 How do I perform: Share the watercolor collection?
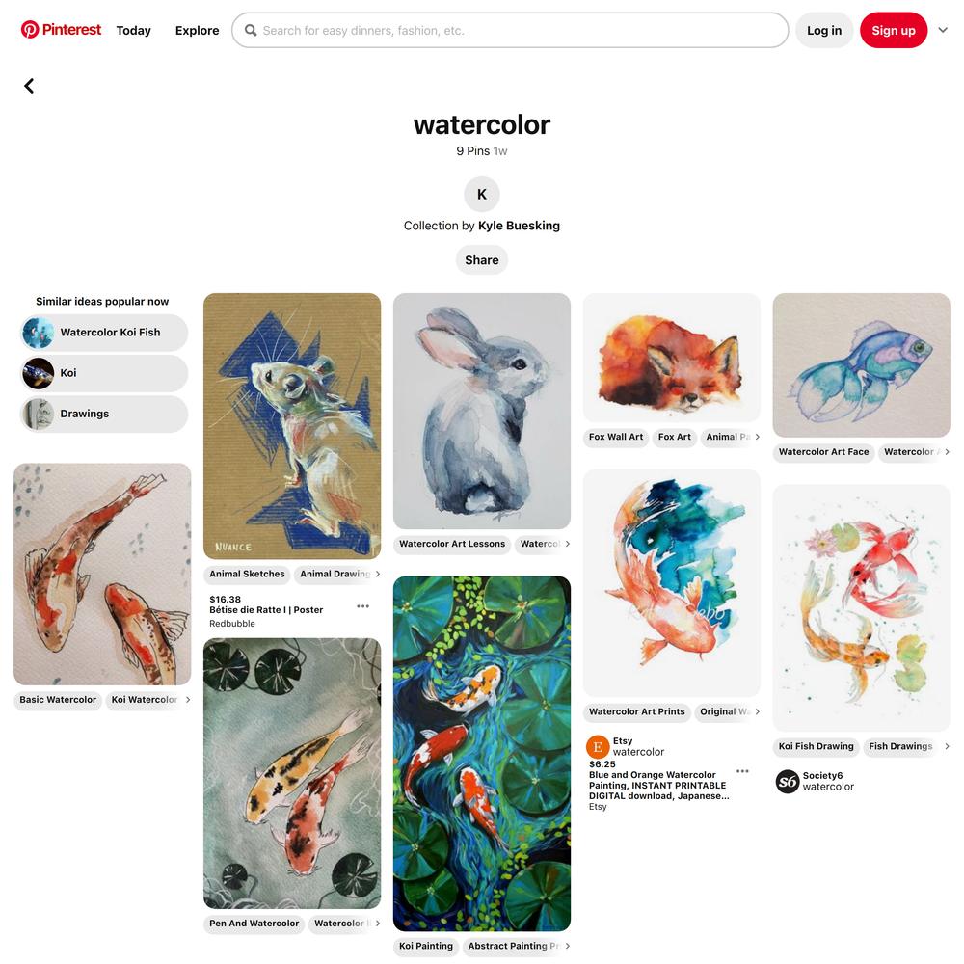click(x=482, y=260)
